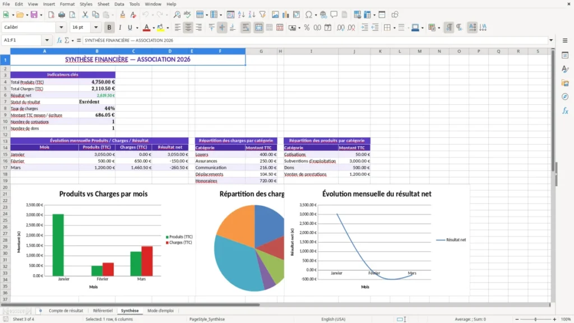This screenshot has height=323, width=574.
Task: Apply the yellow highlighting color
Action: point(160,27)
